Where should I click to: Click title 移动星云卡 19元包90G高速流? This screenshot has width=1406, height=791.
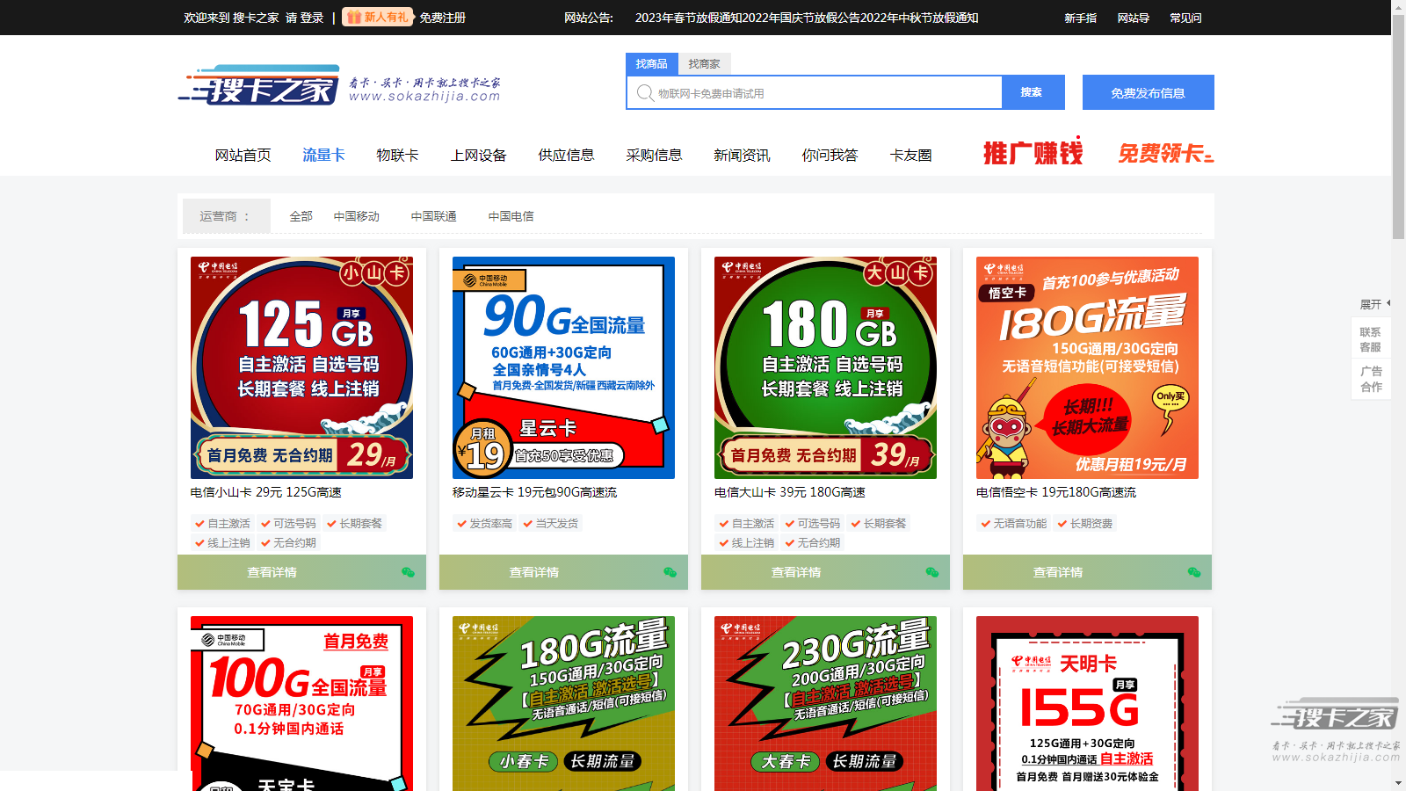pos(535,492)
